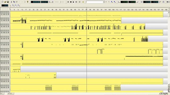The height and width of the screenshot is (95, 170).
Task: Jump to end with the transport button
Action: point(76,2)
